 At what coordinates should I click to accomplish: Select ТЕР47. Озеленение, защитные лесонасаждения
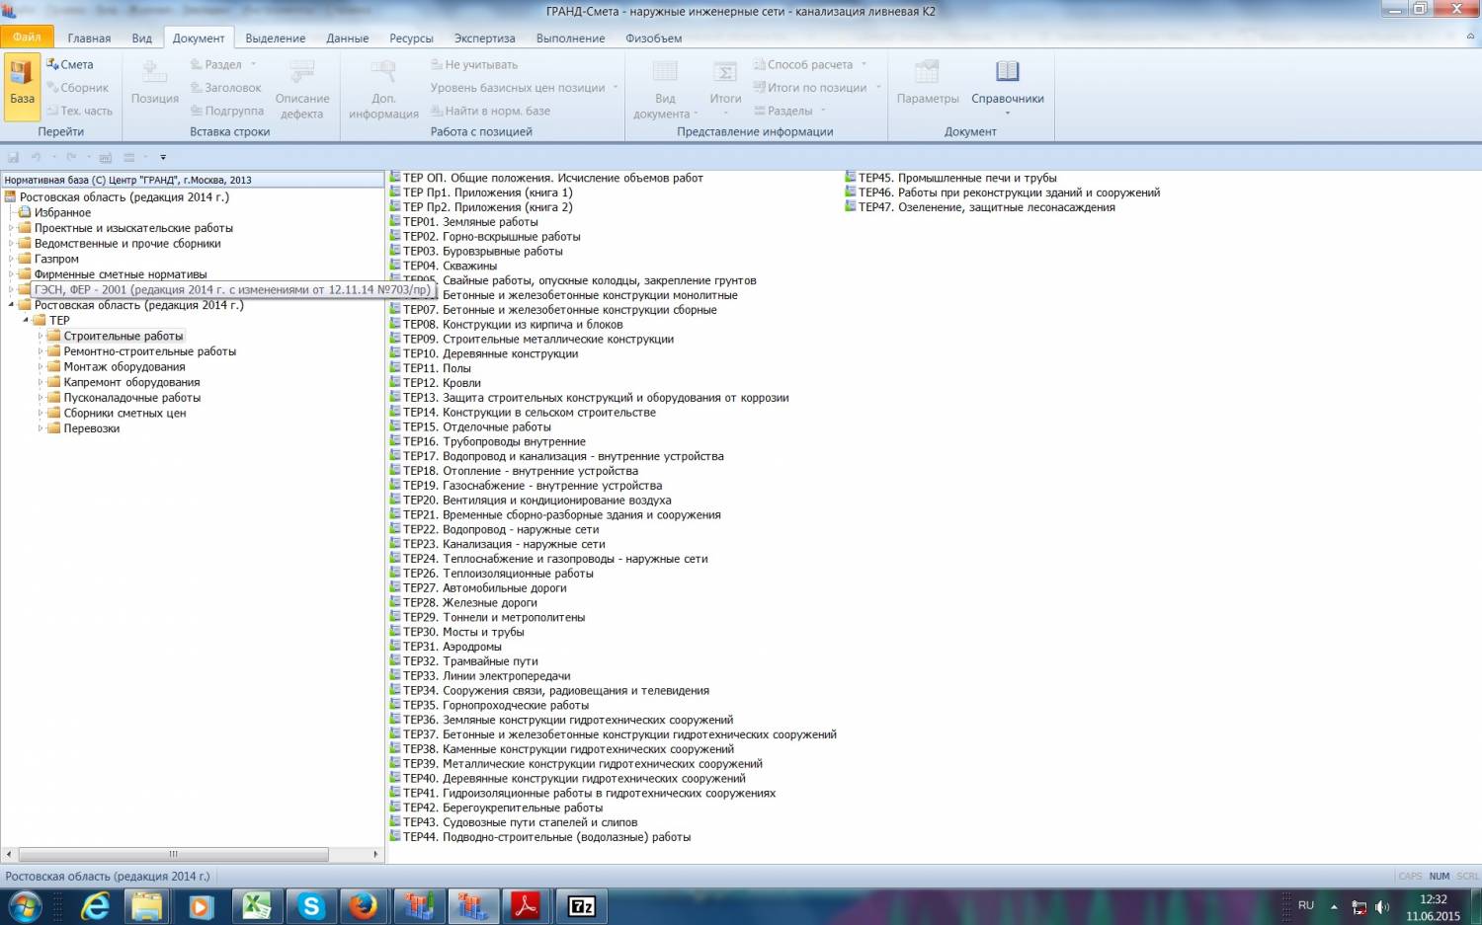point(987,207)
